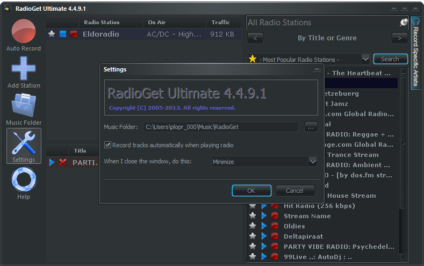Screen dimensions: 424x266
Task: Click the pin icon in All Radio Stations
Action: click(x=404, y=23)
